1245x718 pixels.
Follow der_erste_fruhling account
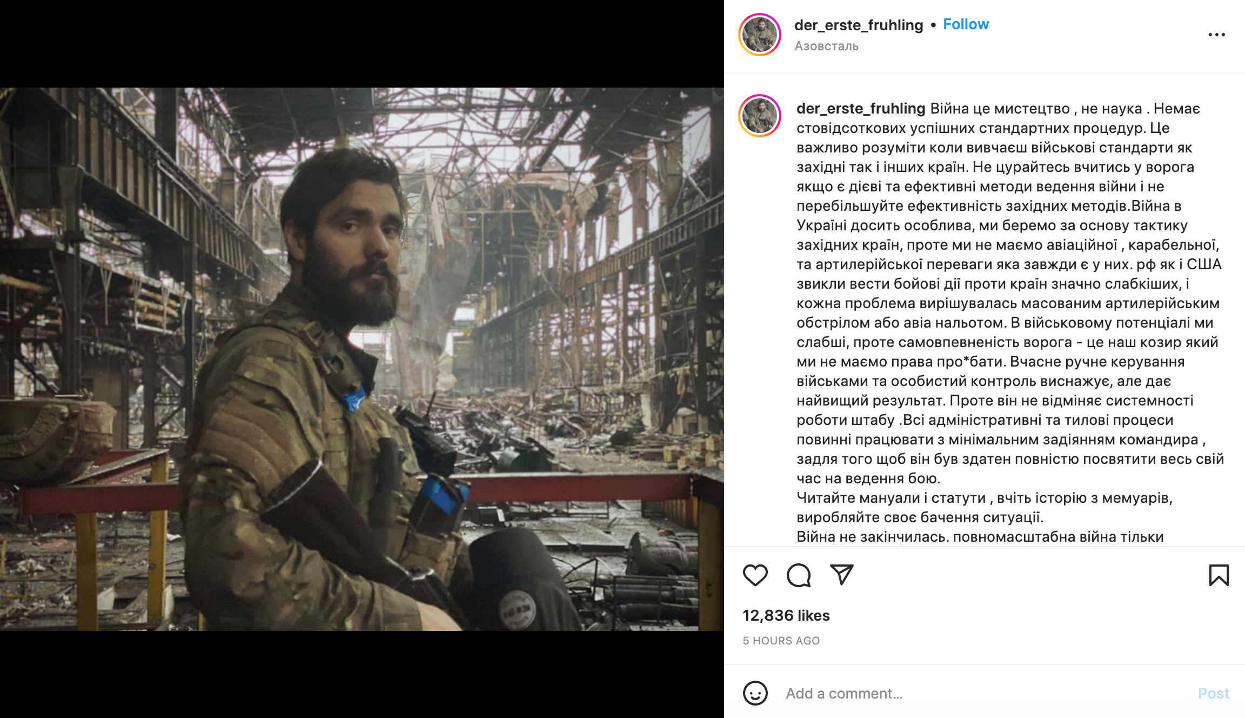tap(966, 24)
